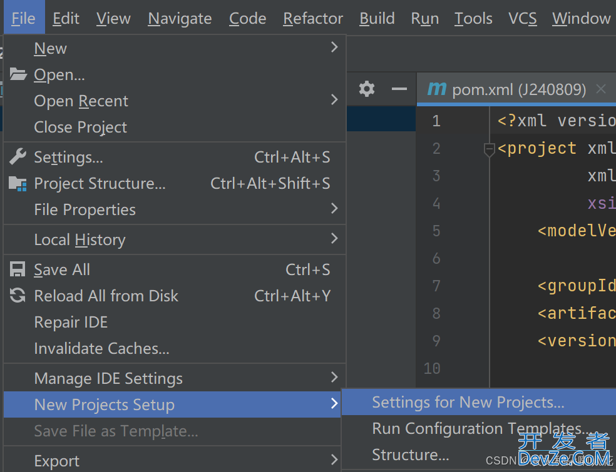Screen dimensions: 616x472
Task: Open Settings... from the File menu
Action: click(175, 157)
